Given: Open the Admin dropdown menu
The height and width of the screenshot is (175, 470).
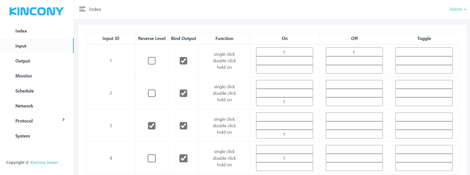Looking at the screenshot, I should click(458, 9).
